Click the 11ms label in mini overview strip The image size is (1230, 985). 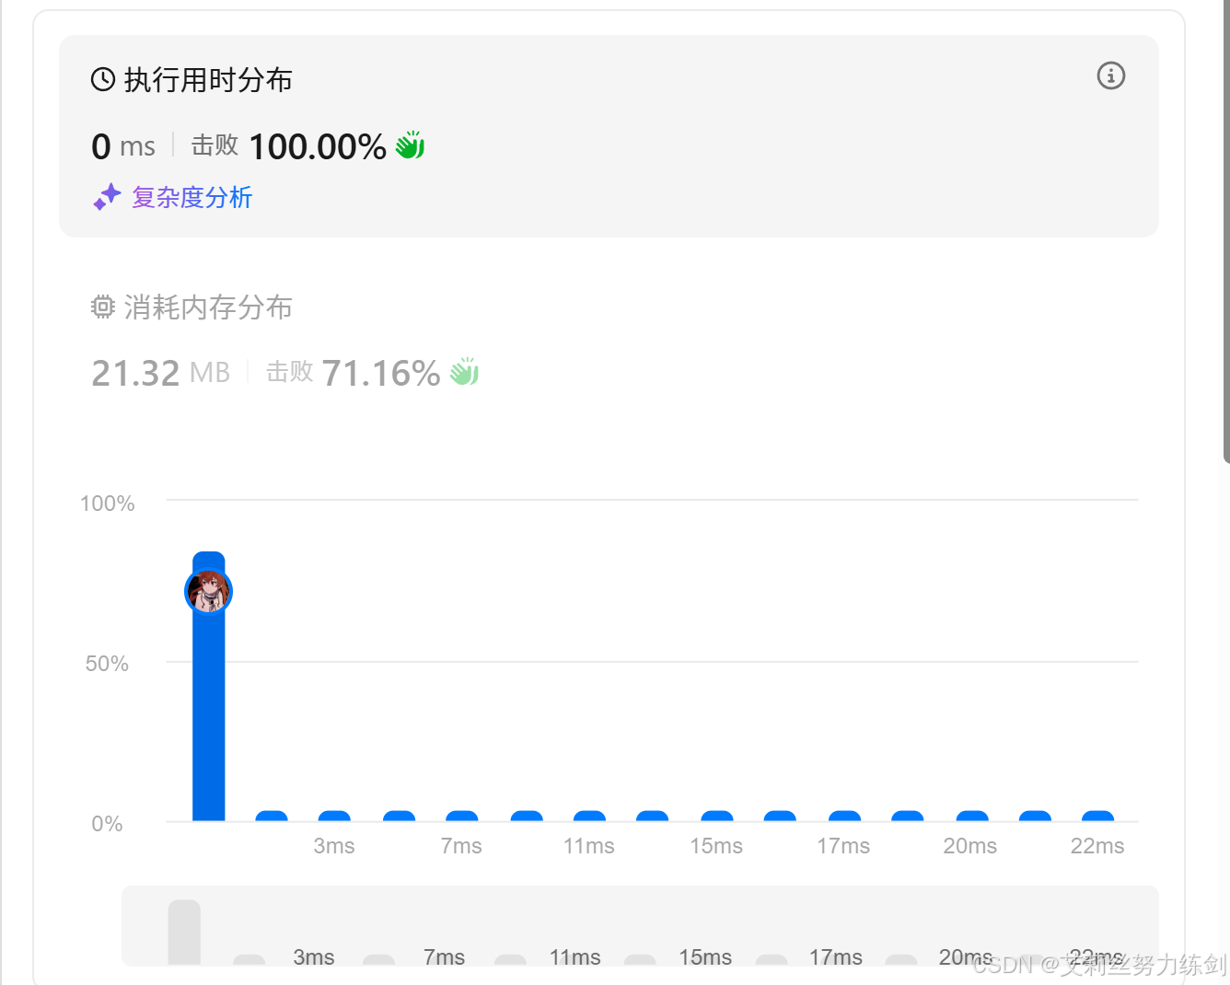pos(575,957)
